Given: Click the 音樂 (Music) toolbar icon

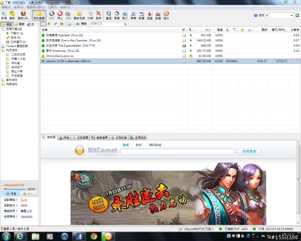Looking at the screenshot, I should tap(133, 15).
